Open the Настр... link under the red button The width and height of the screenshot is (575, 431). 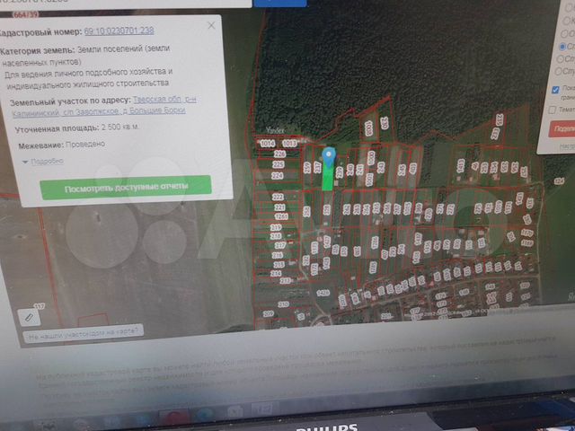point(565,145)
